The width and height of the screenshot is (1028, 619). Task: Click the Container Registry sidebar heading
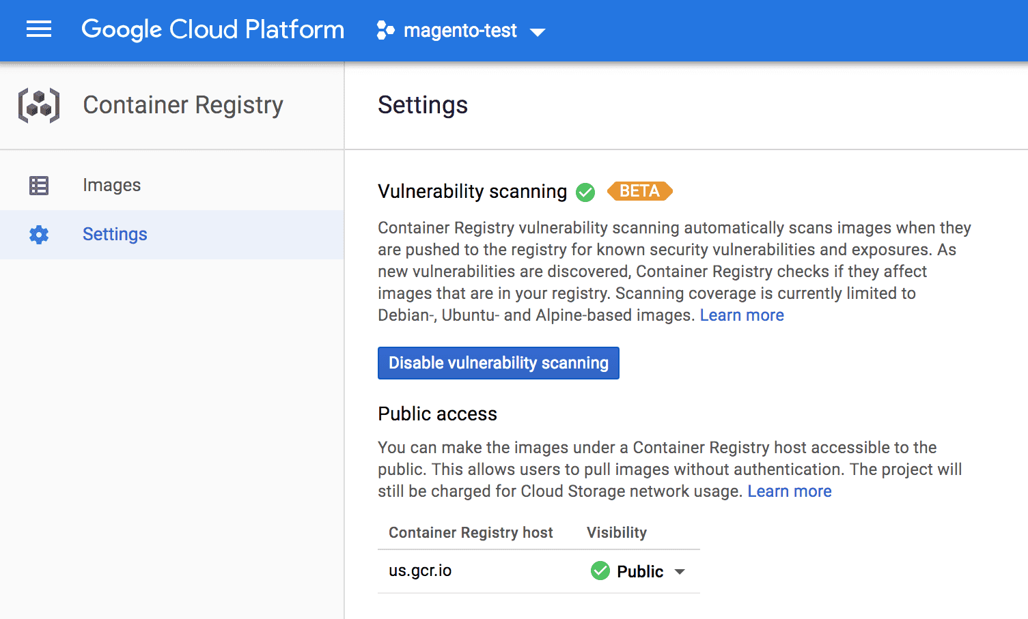[183, 105]
